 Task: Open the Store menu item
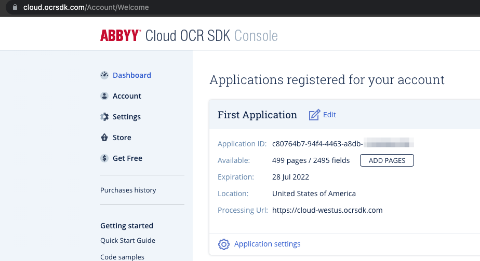point(122,138)
